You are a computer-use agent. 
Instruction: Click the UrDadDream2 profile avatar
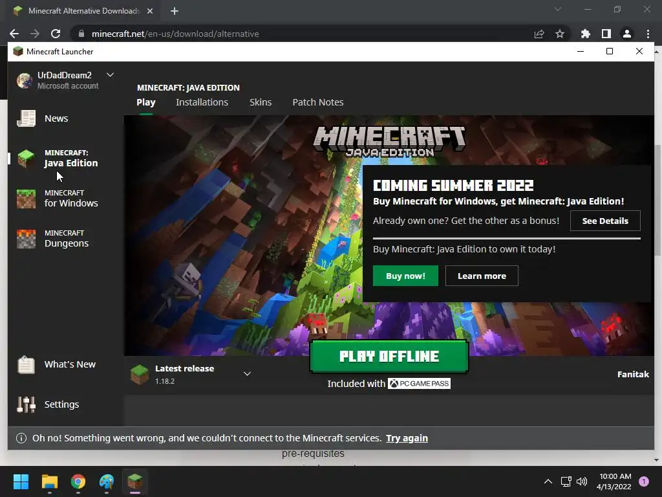[25, 80]
